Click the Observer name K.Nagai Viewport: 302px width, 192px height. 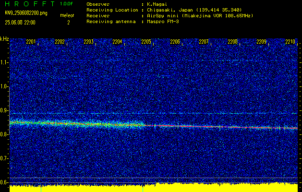pyautogui.click(x=157, y=4)
